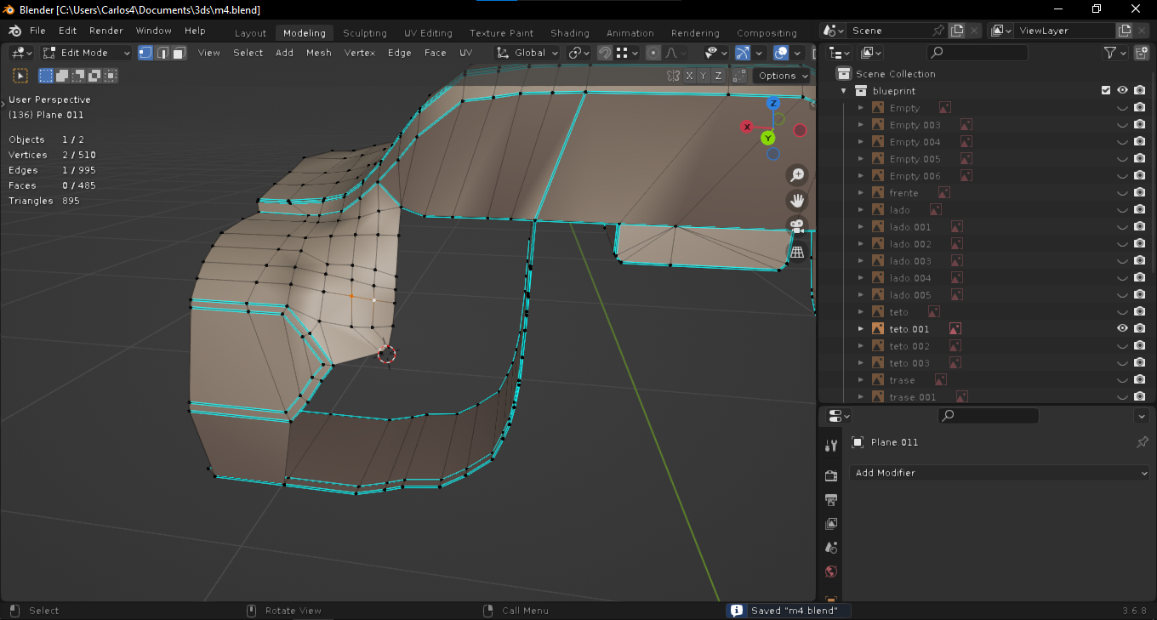Open the Add Modifier dropdown
The width and height of the screenshot is (1157, 620).
(x=1000, y=473)
